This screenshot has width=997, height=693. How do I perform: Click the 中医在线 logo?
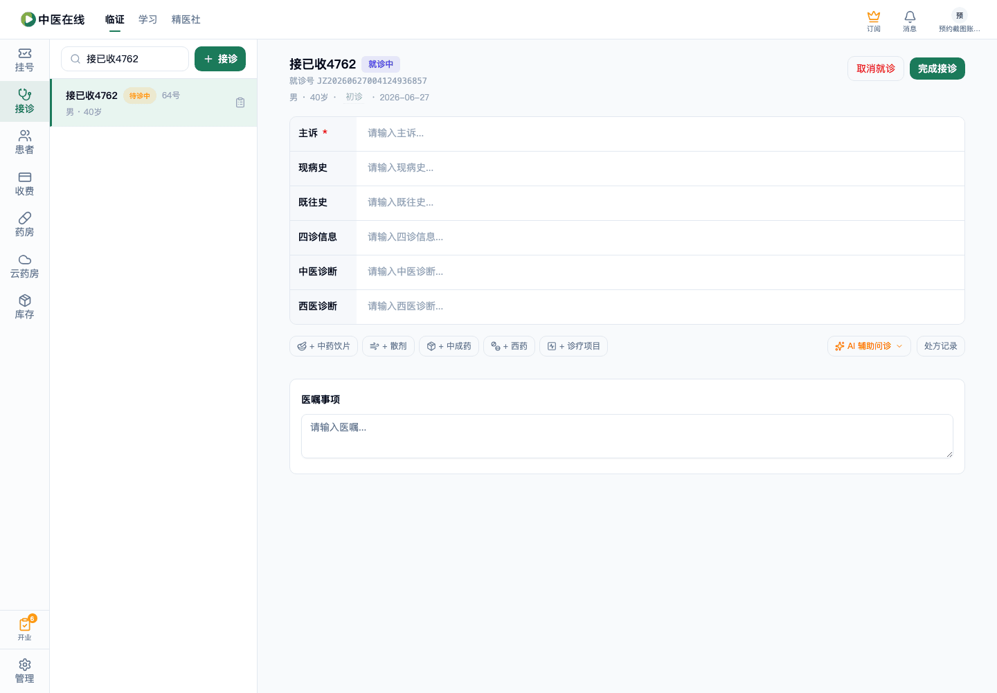[53, 19]
